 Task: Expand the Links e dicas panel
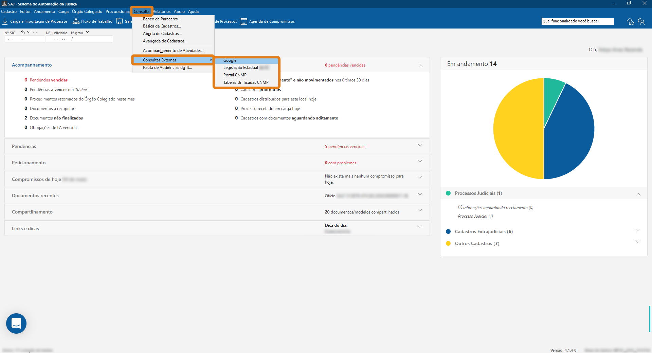click(x=420, y=227)
